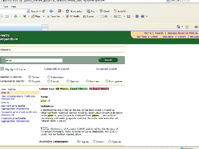Open the Bookmarks dropdown arrow
The width and height of the screenshot is (199, 149).
click(83, 11)
